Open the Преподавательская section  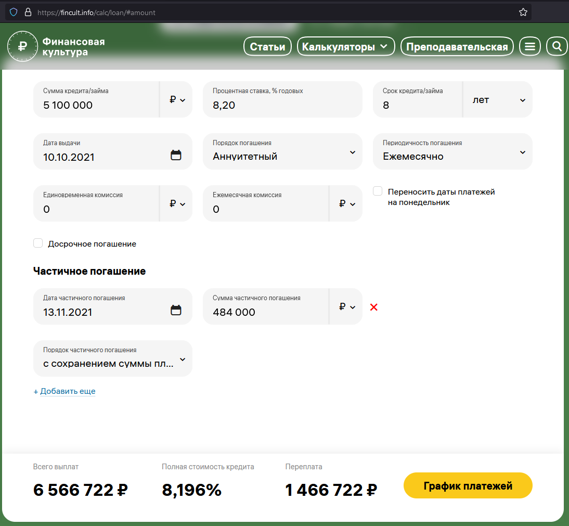(x=457, y=46)
